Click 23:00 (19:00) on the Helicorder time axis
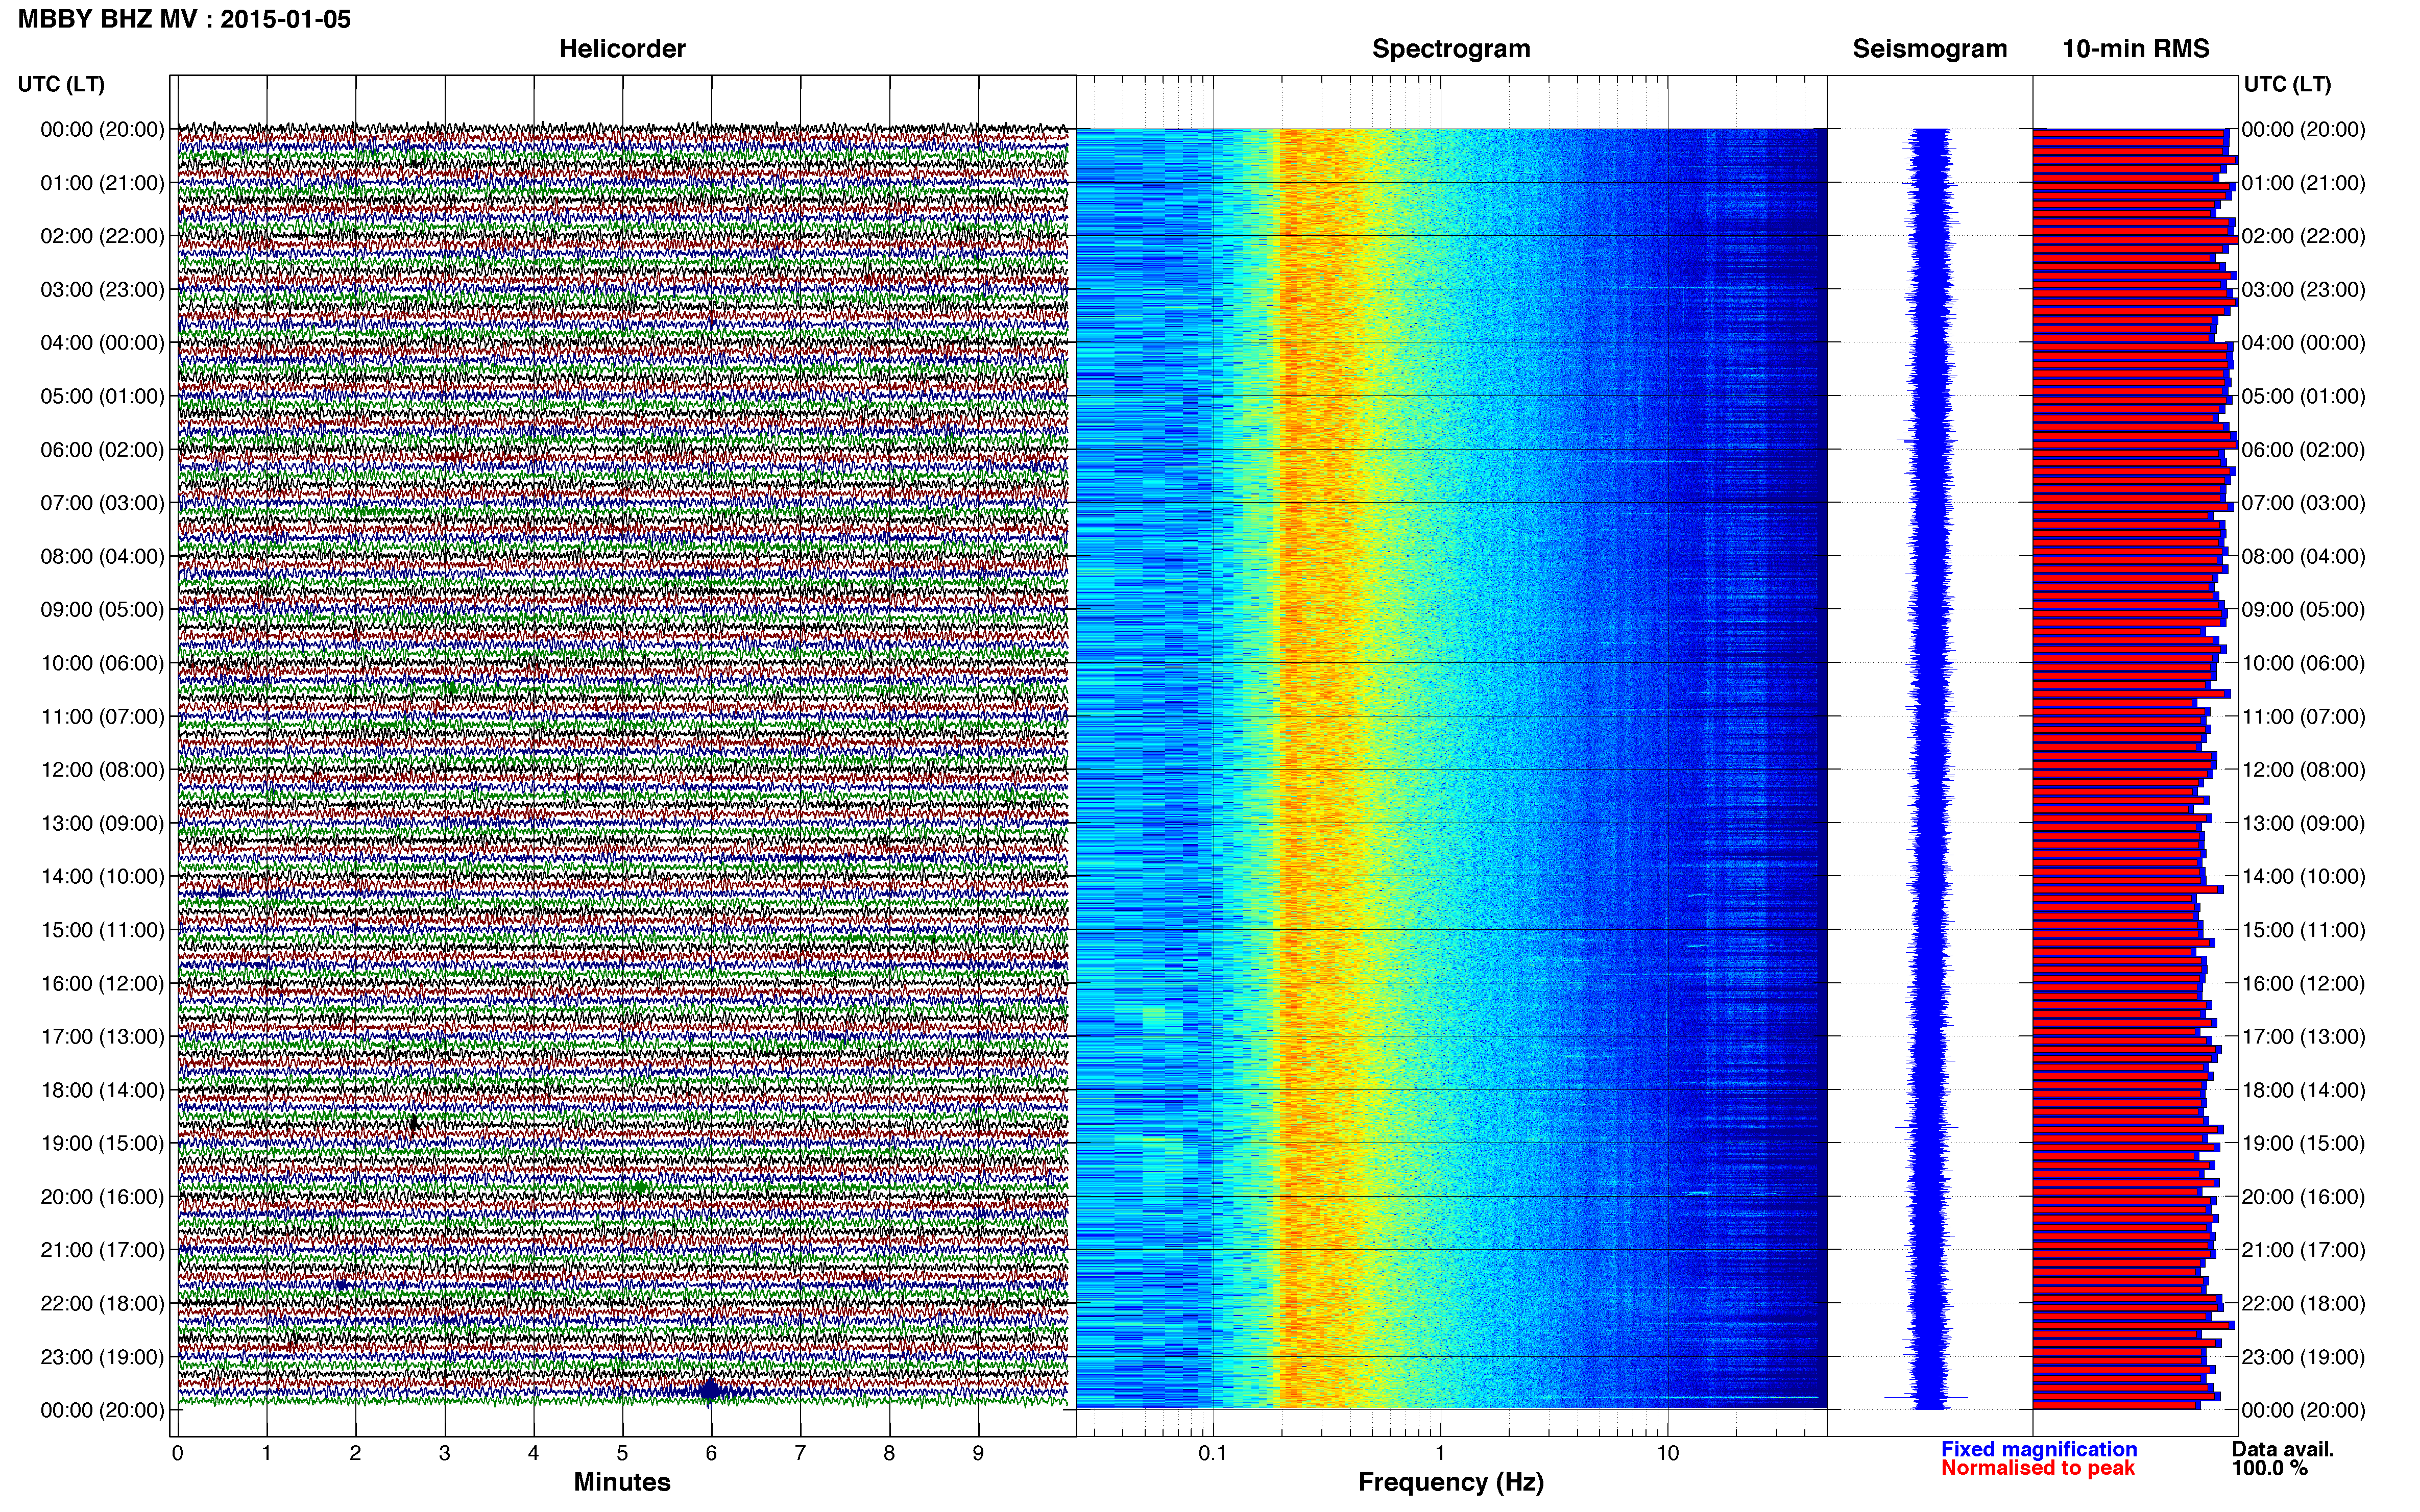 click(x=102, y=1357)
